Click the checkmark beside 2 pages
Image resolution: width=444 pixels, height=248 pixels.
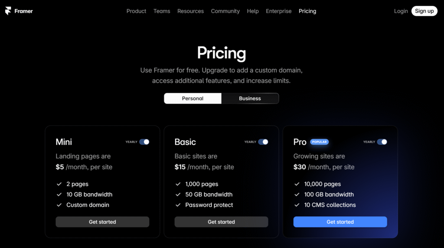(x=59, y=184)
